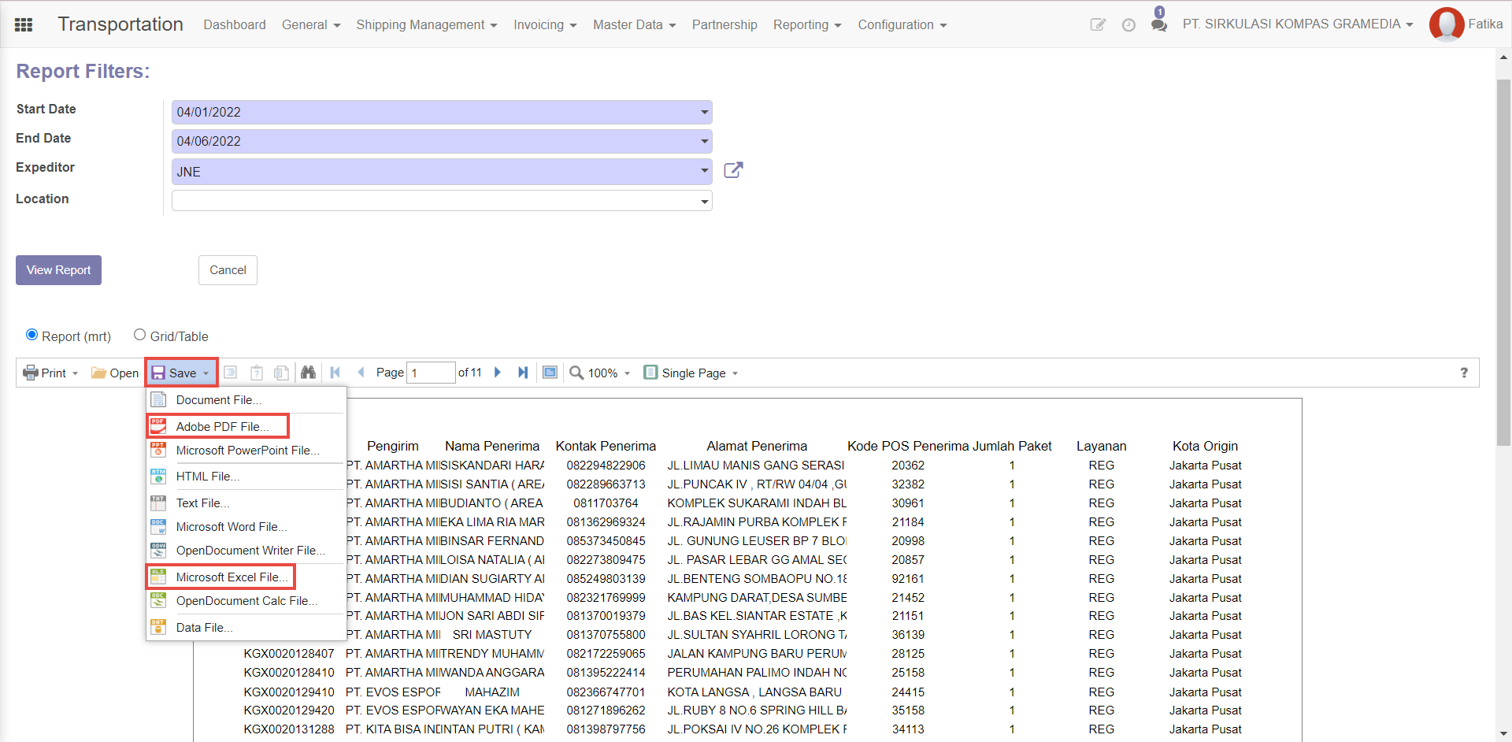Select the Report (mrt) radio option
The height and width of the screenshot is (742, 1512).
[x=31, y=335]
